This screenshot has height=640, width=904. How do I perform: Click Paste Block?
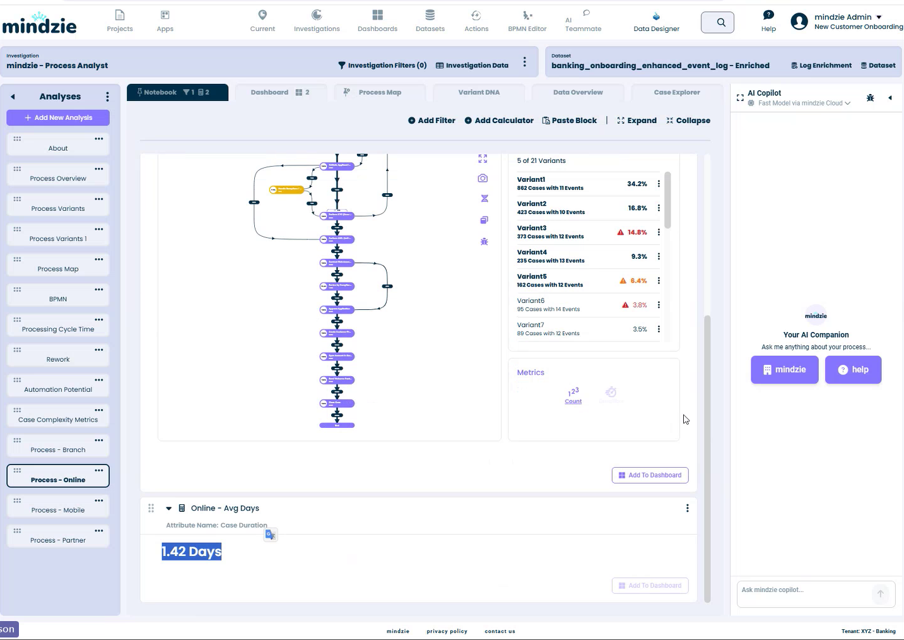(570, 121)
